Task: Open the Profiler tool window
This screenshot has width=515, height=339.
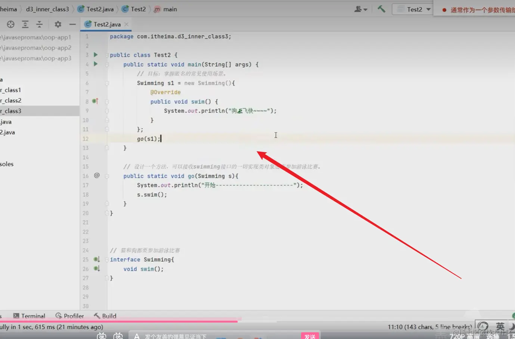Action: pos(70,316)
